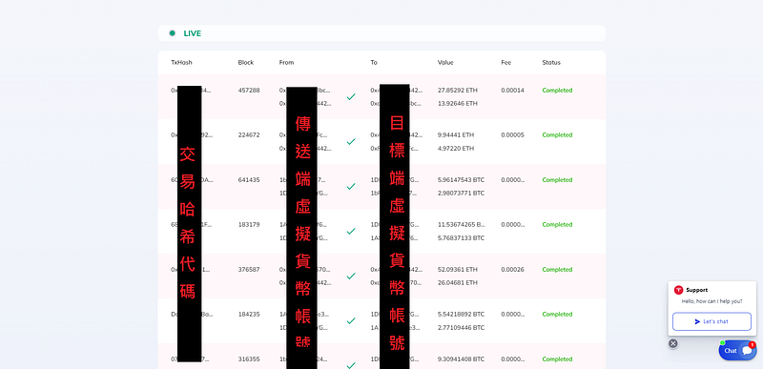Click the value 2.98073771 BTC
Screen dimensions: 763x369
coord(461,193)
